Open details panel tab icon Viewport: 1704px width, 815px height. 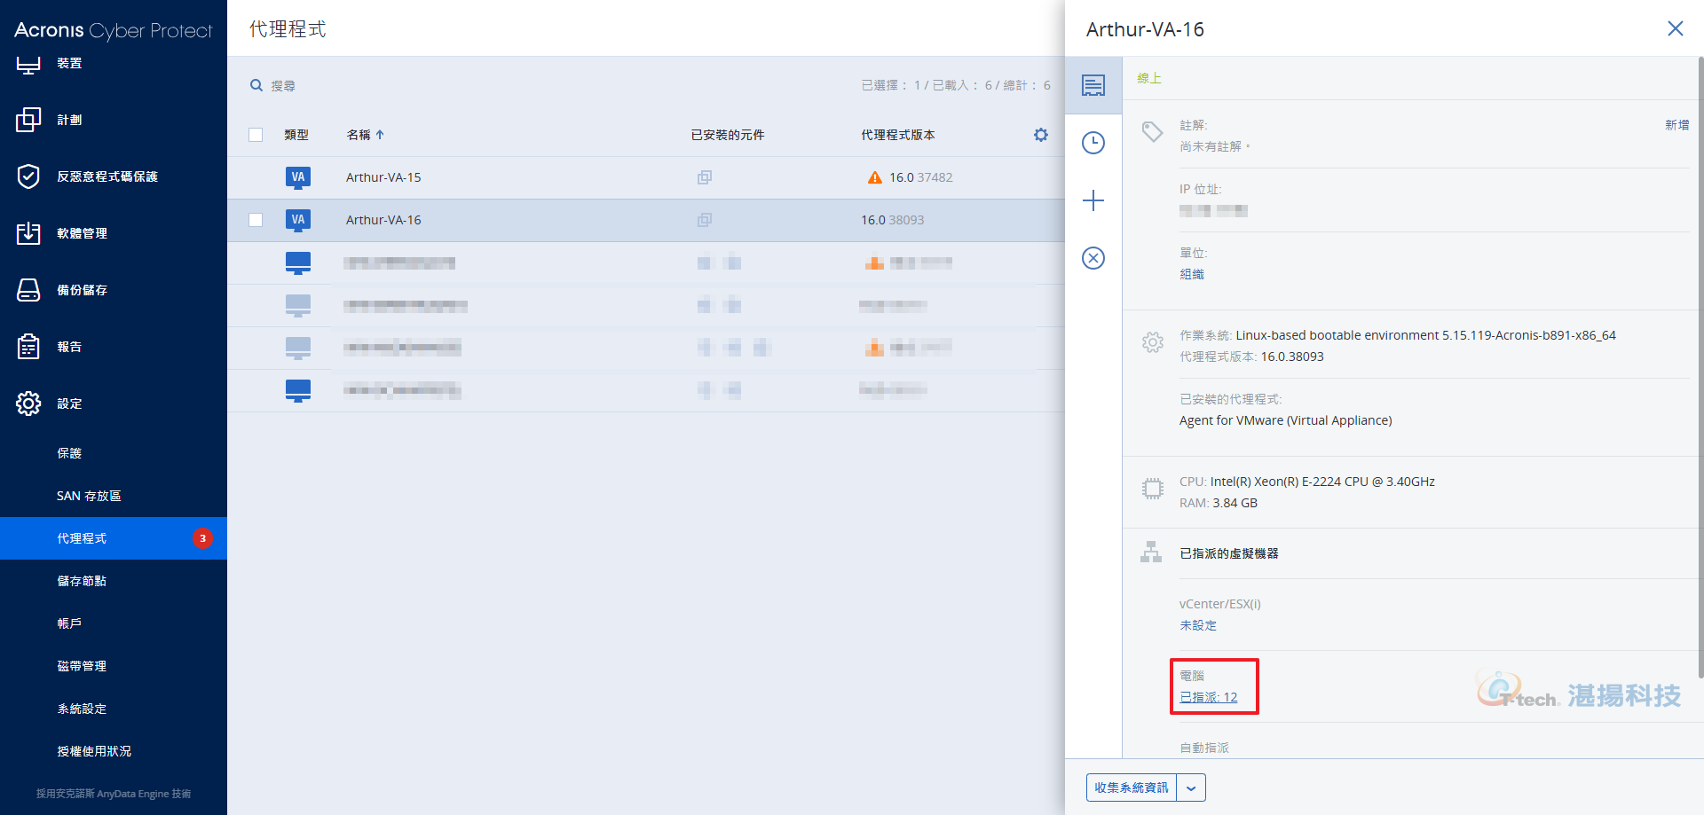pyautogui.click(x=1093, y=85)
